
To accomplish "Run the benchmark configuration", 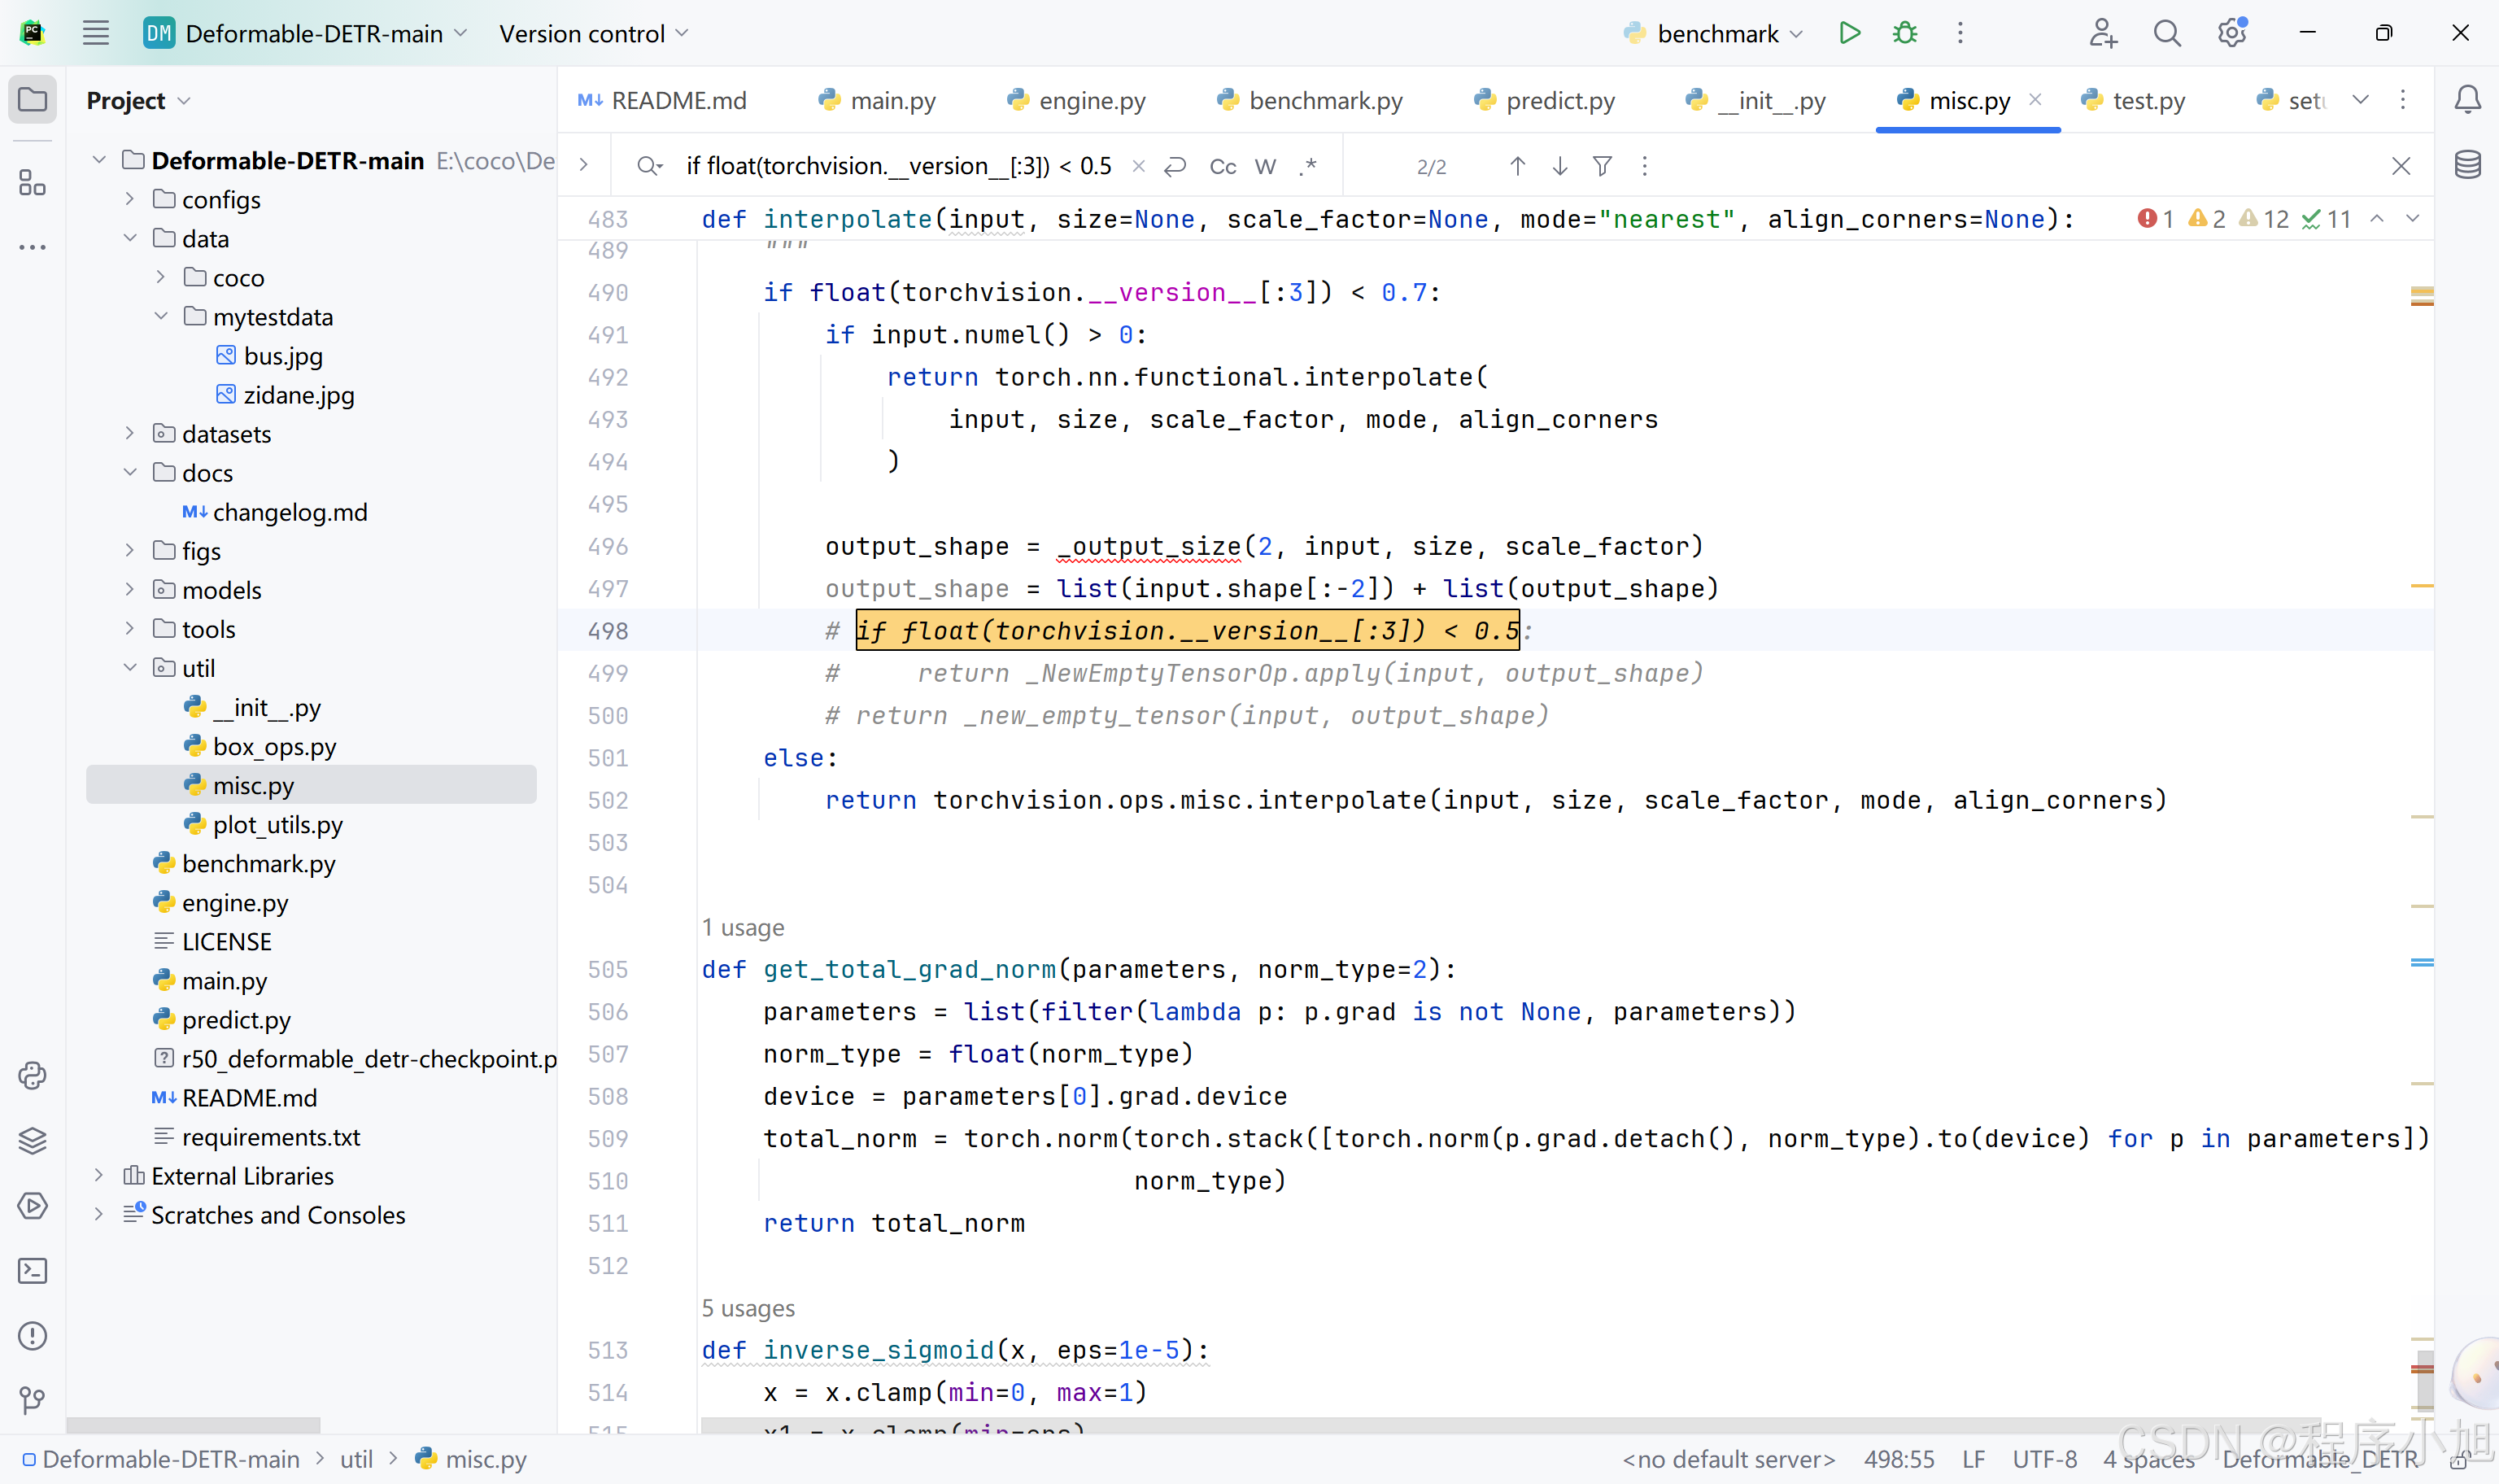I will [1849, 33].
